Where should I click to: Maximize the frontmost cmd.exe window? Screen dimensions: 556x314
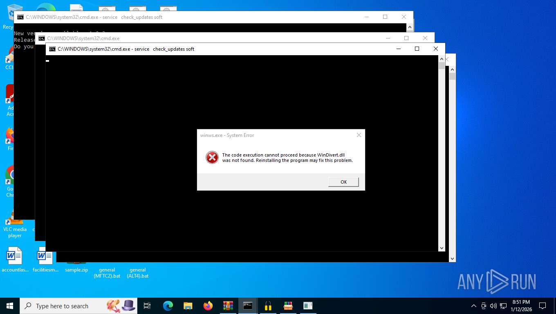[x=417, y=49]
